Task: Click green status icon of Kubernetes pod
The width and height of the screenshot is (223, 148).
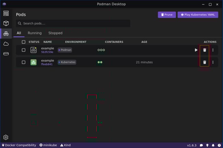Action: point(34,62)
